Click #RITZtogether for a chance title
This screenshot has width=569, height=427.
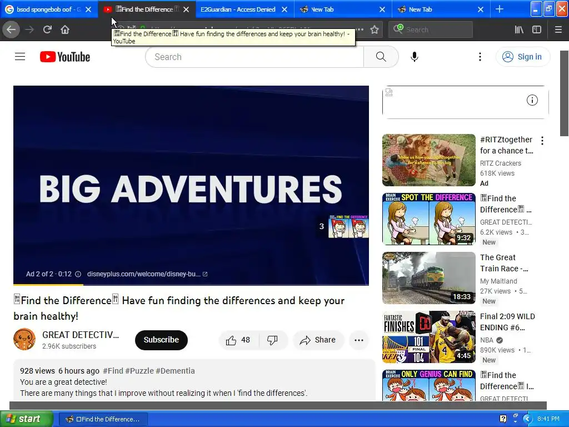coord(507,145)
